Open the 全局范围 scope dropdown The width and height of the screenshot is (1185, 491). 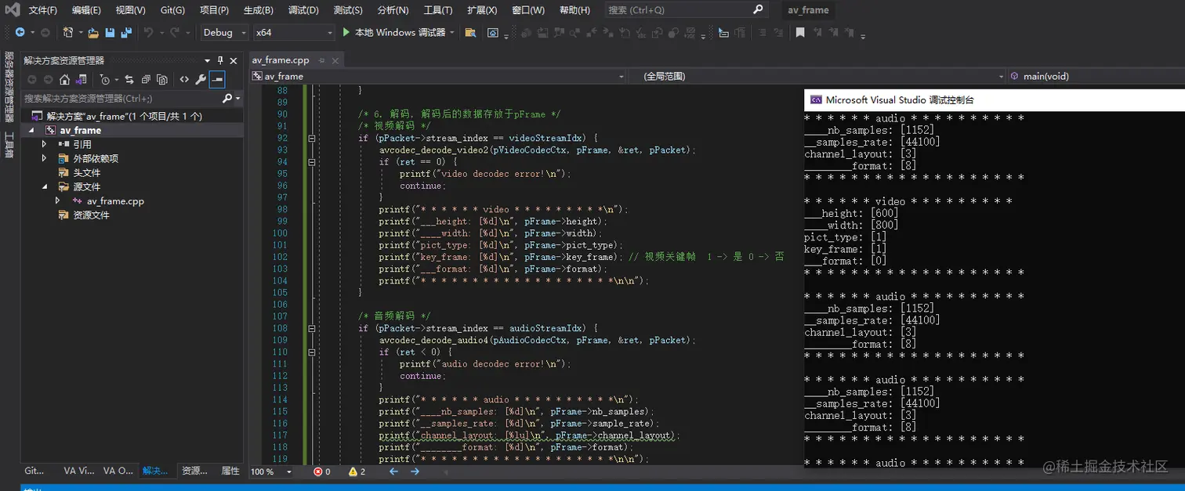click(x=817, y=76)
